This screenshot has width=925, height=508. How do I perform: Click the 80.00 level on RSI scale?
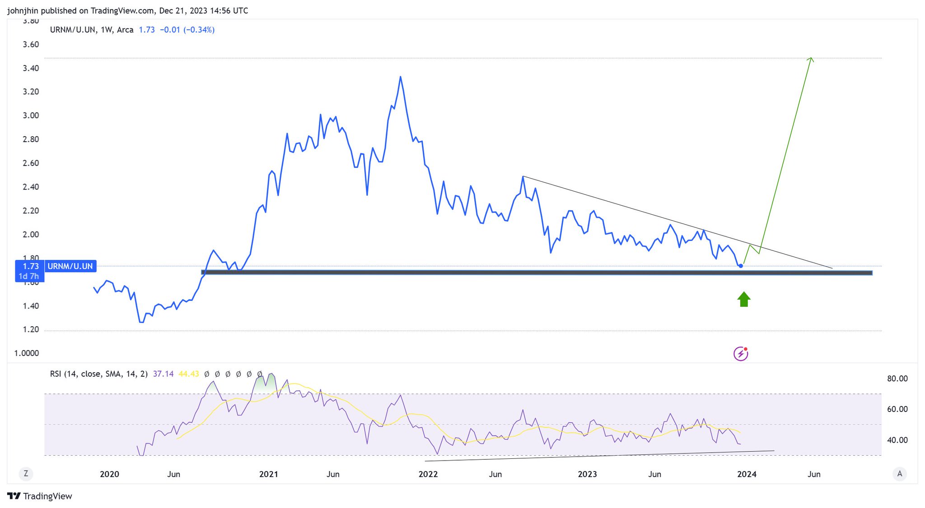coord(897,379)
